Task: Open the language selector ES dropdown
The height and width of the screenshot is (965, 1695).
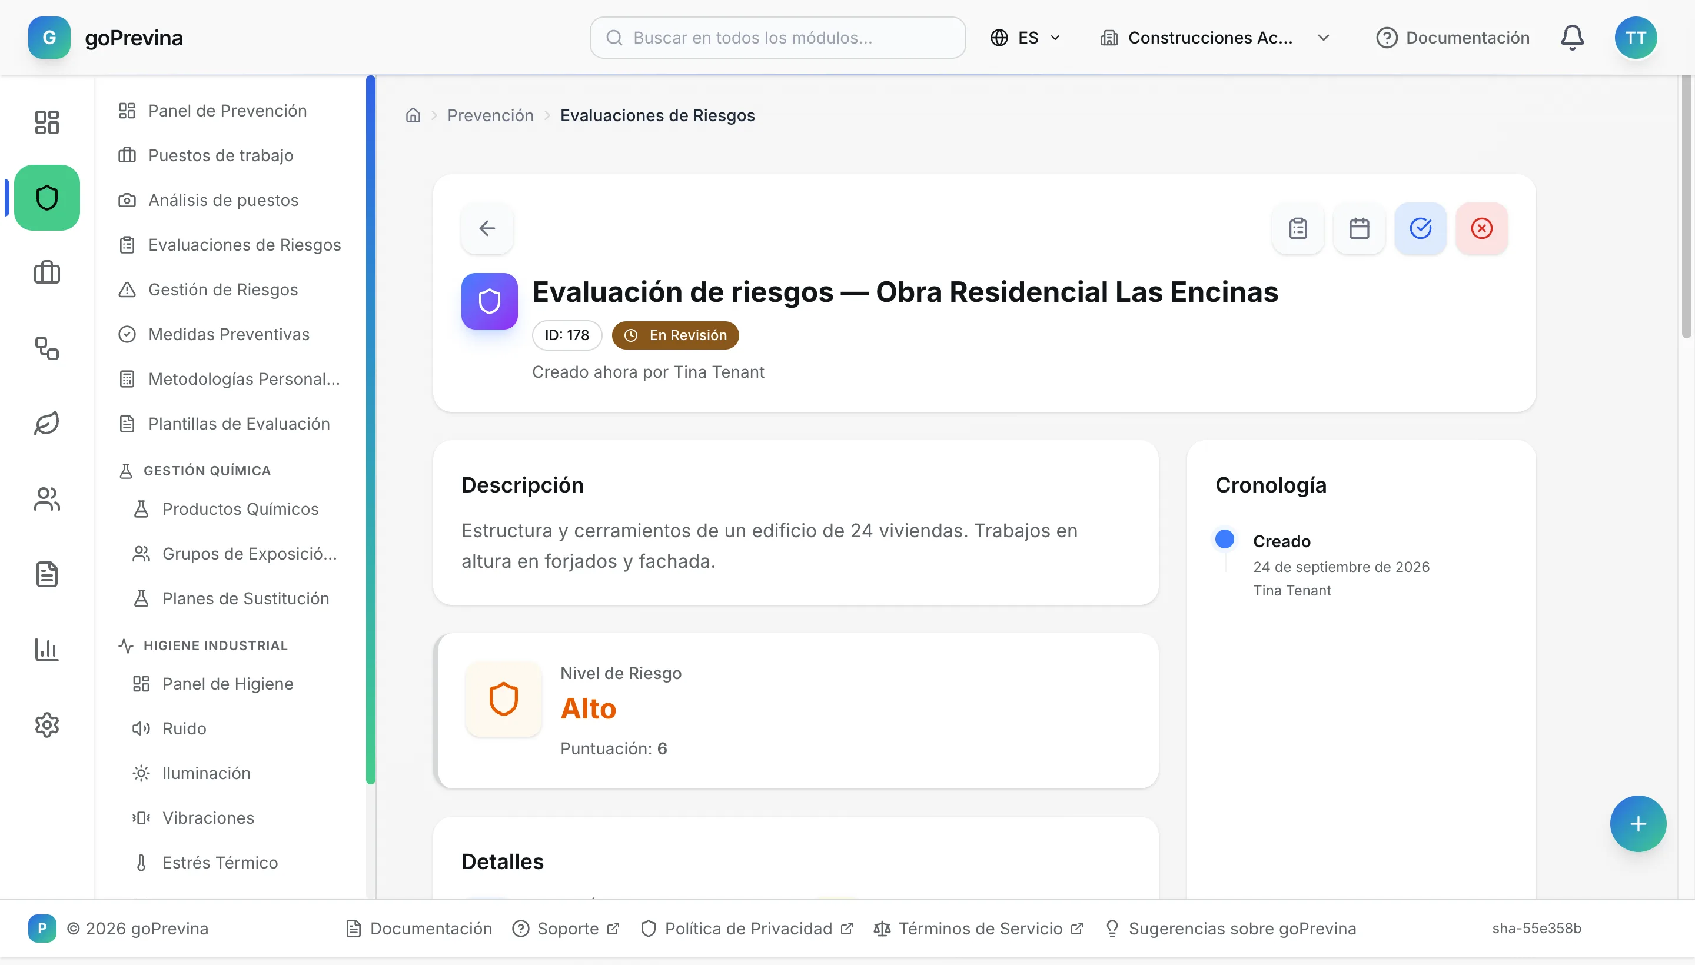Action: coord(1025,38)
